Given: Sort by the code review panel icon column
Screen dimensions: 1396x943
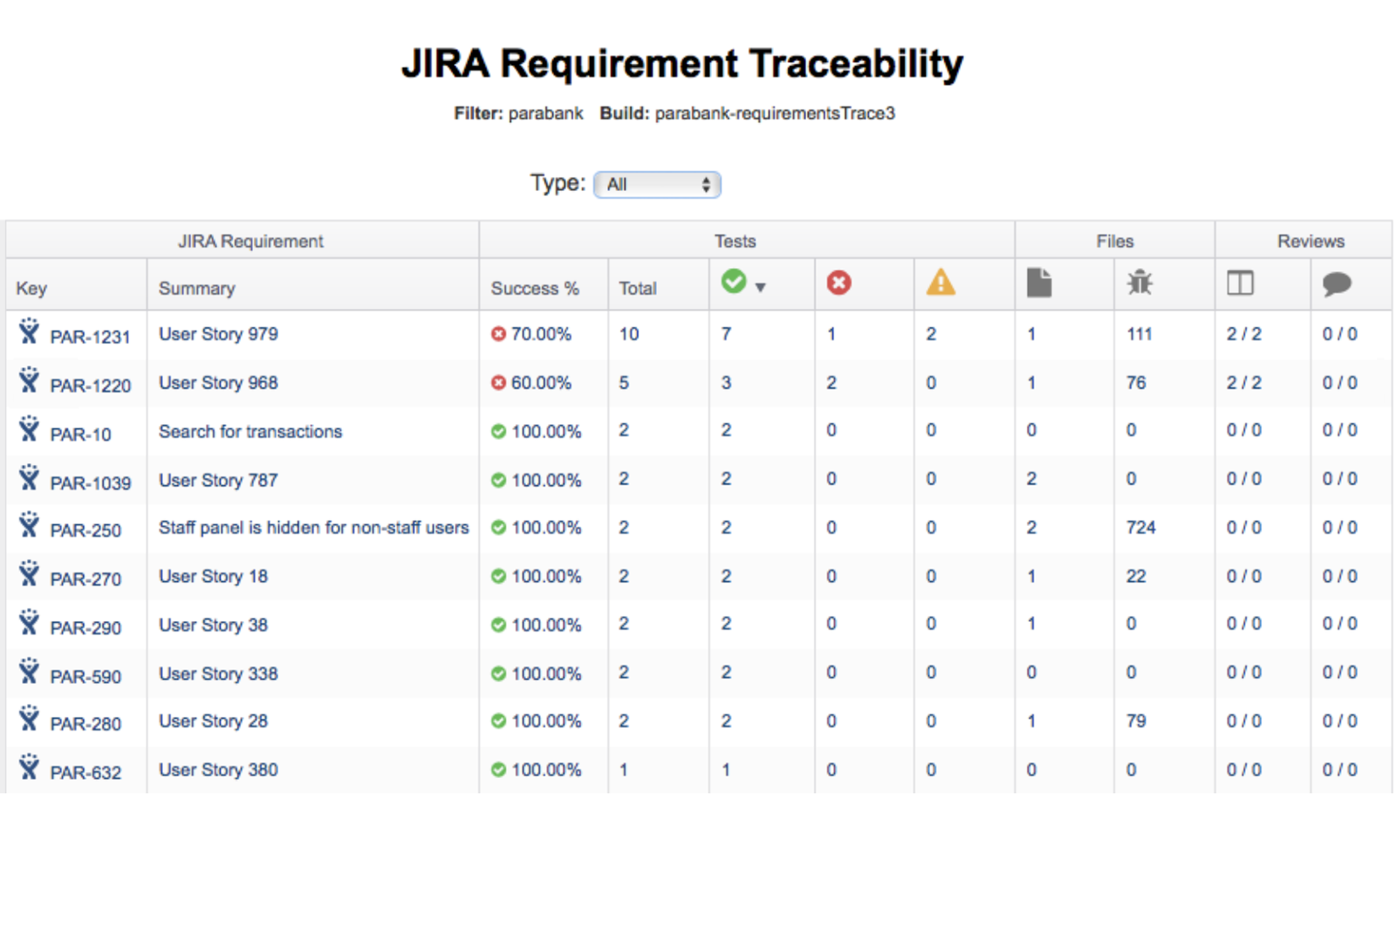Looking at the screenshot, I should 1240,283.
